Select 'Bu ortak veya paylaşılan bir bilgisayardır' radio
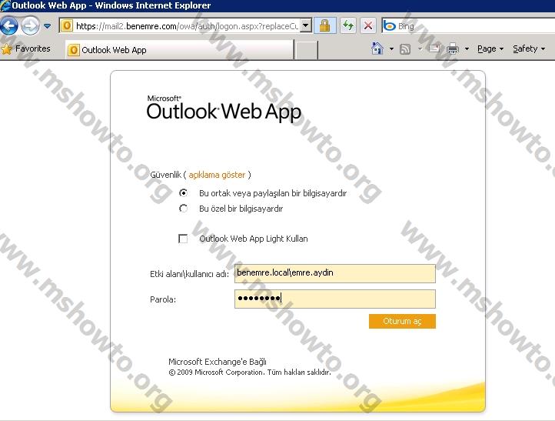The image size is (555, 421). click(x=184, y=192)
